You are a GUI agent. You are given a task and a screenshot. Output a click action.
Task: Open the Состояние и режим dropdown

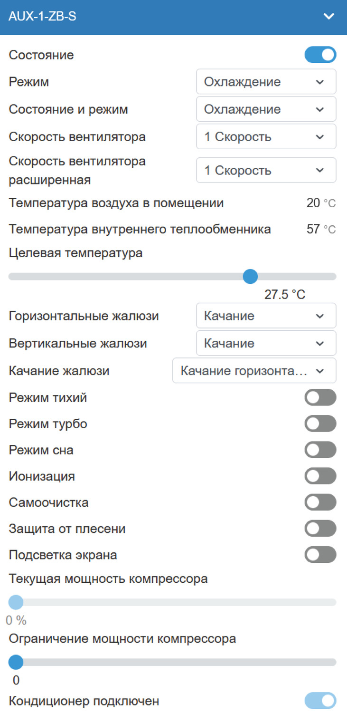pos(266,109)
